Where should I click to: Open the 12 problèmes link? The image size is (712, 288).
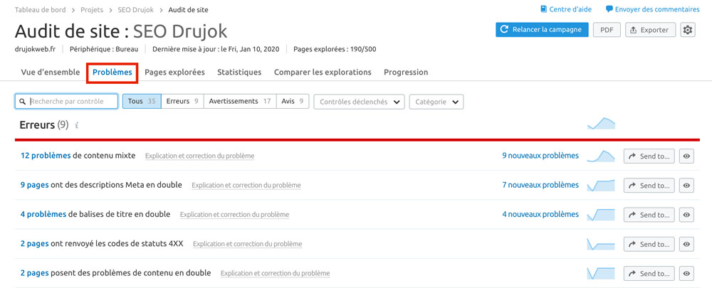pos(46,156)
